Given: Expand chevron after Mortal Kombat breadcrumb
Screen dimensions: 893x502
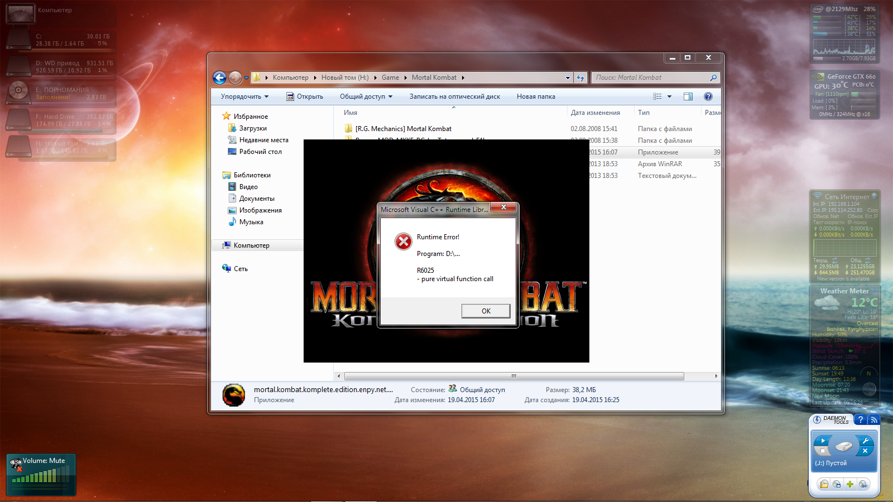Looking at the screenshot, I should 463,78.
